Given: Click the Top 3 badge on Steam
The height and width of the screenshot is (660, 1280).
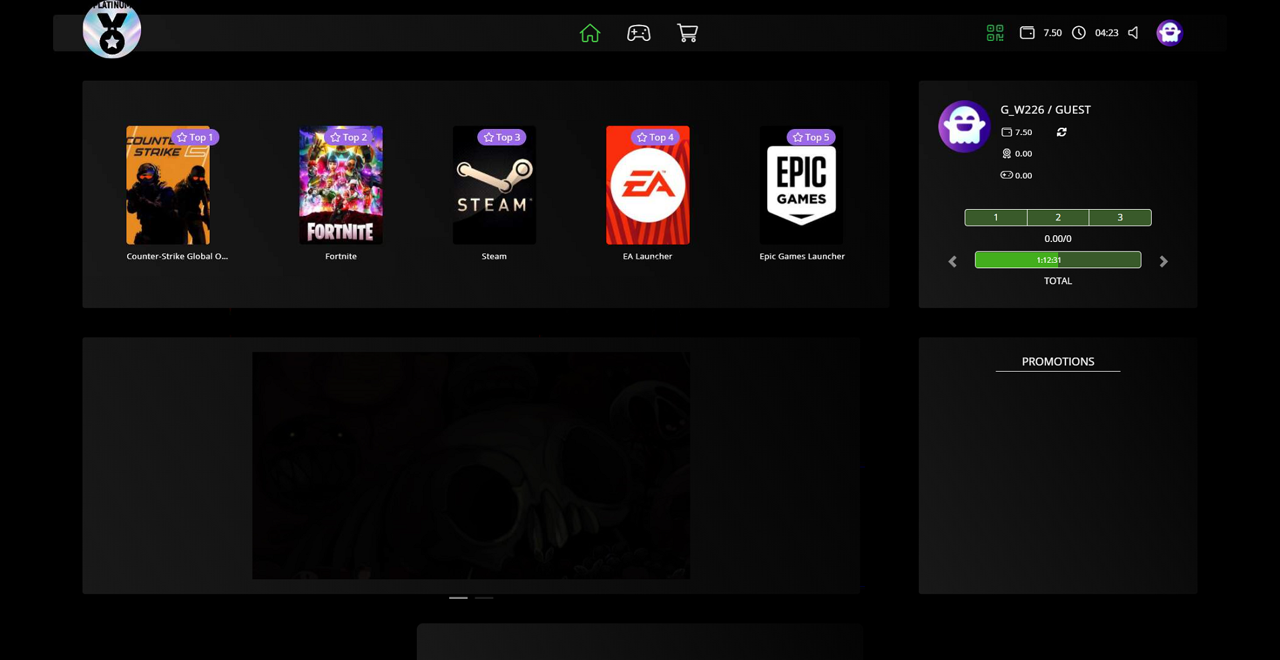Looking at the screenshot, I should click(x=502, y=137).
